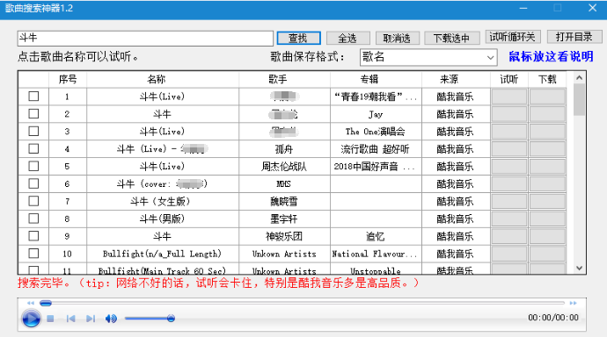Viewport: 607px width, 337px height.
Task: Click the fast-forward arrows on the seek bar
Action: click(x=574, y=303)
